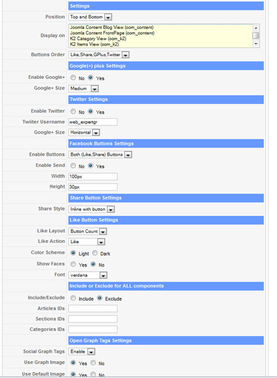Set Enable Send to No
The image size is (277, 378).
pyautogui.click(x=73, y=166)
